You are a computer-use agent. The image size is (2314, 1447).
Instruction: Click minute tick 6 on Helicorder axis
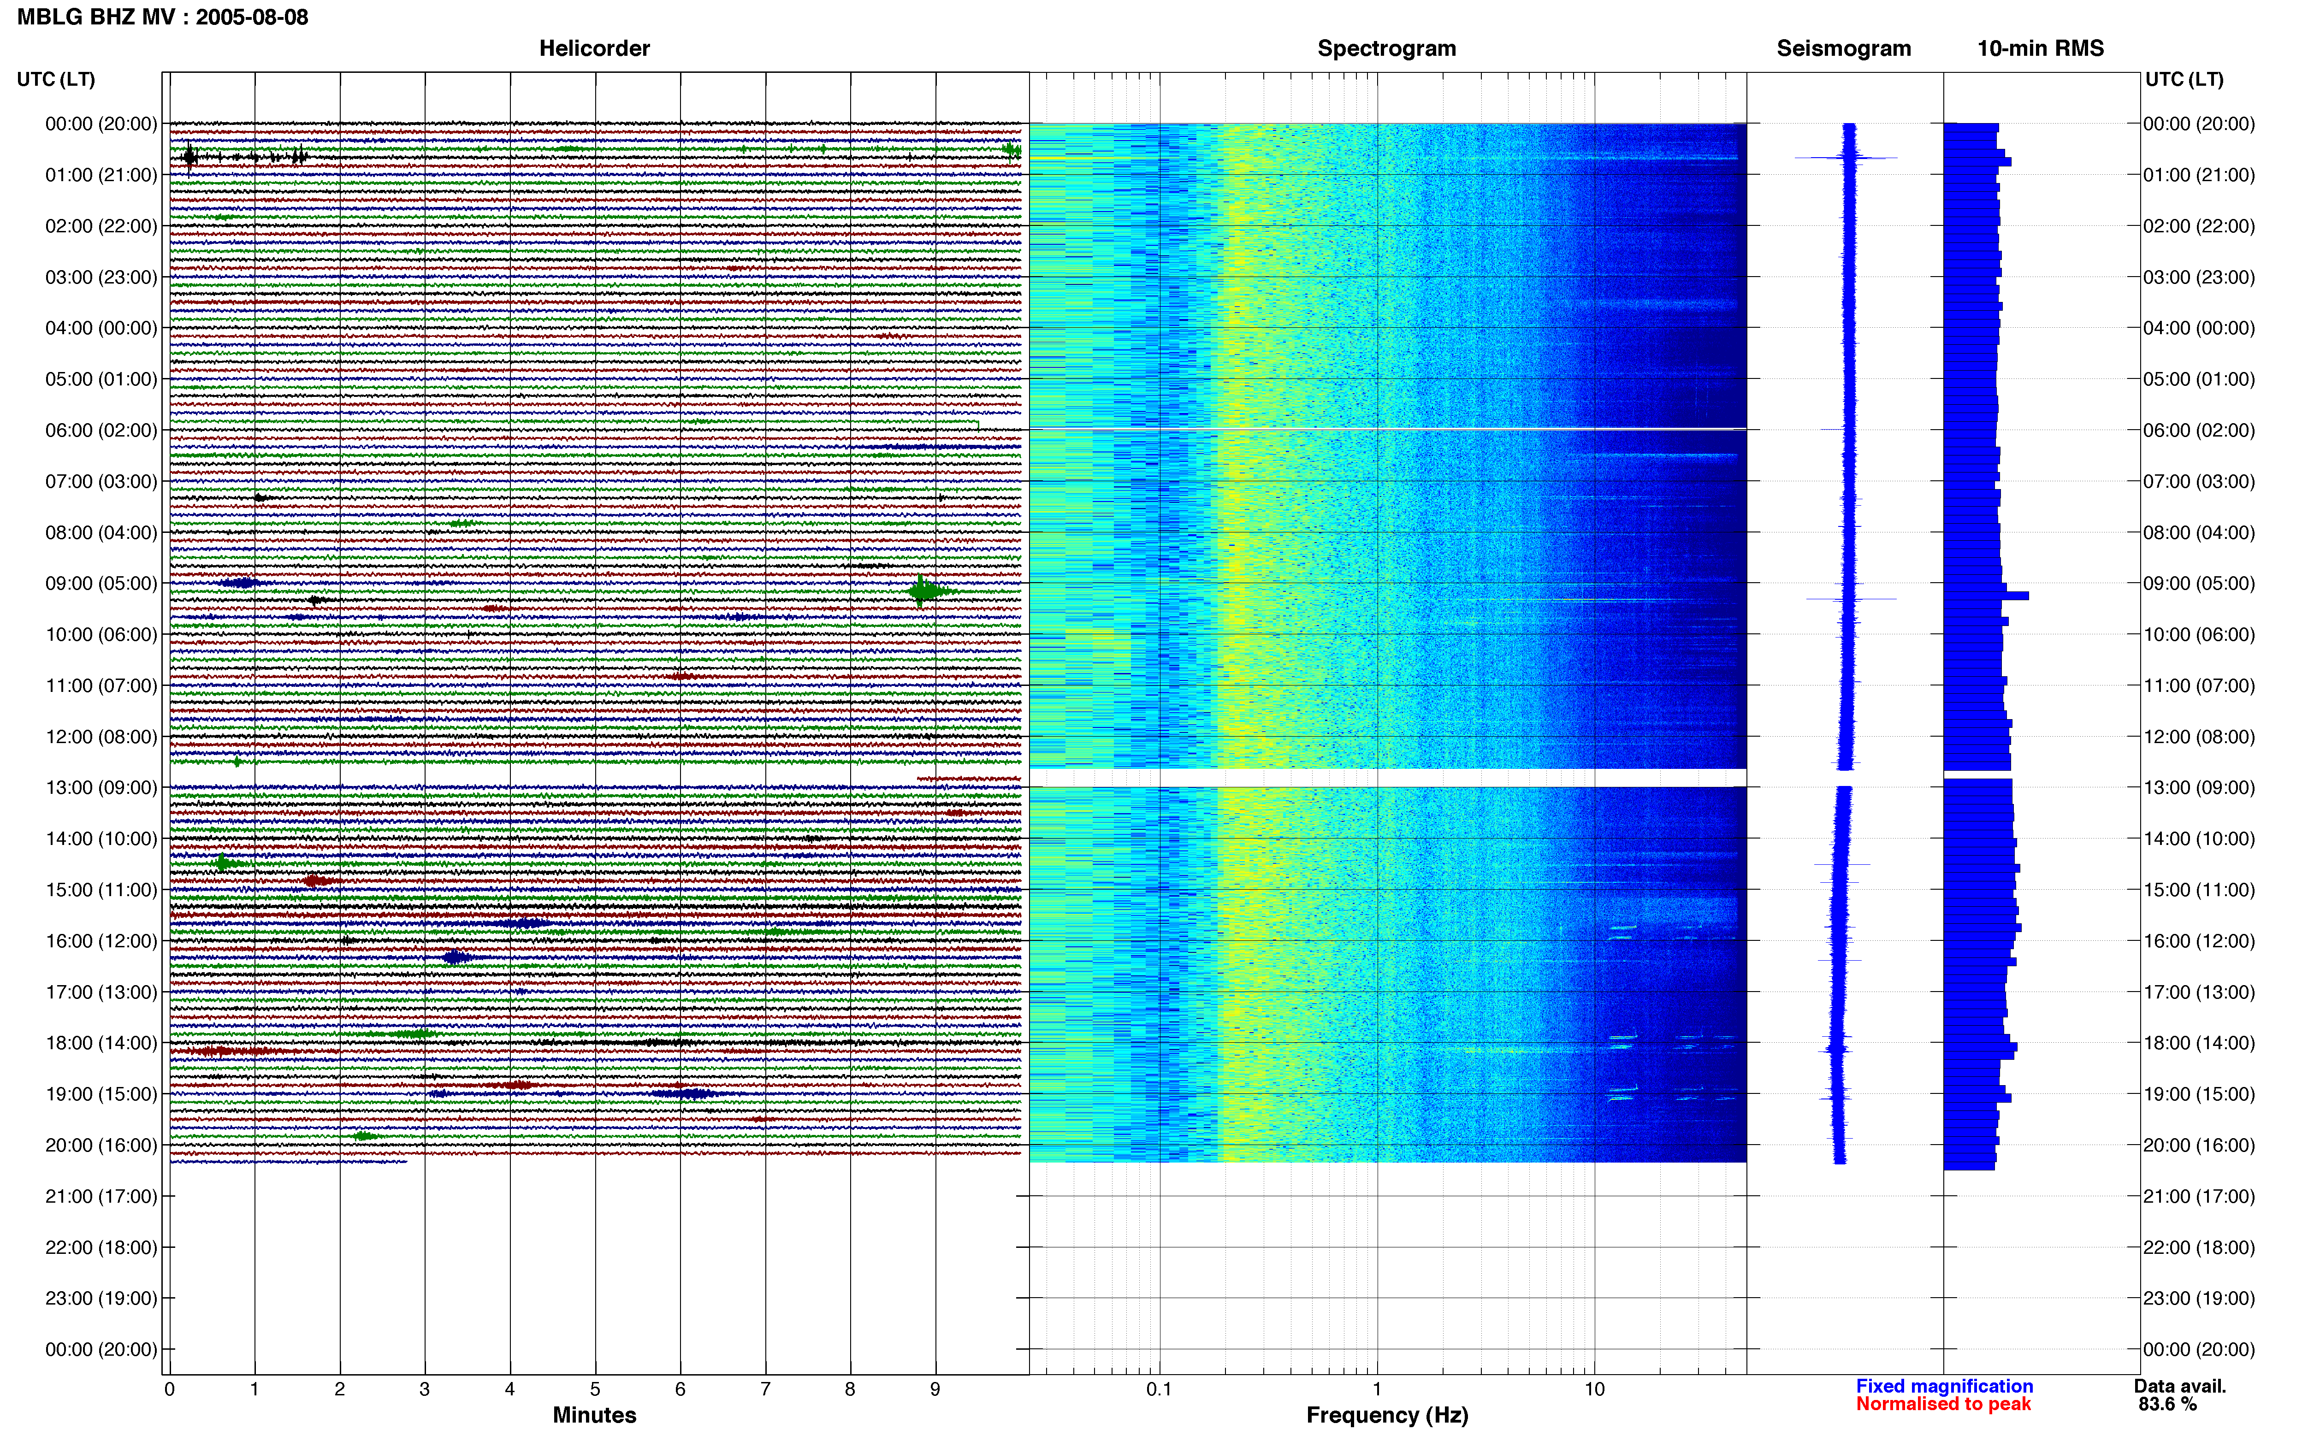click(681, 1389)
